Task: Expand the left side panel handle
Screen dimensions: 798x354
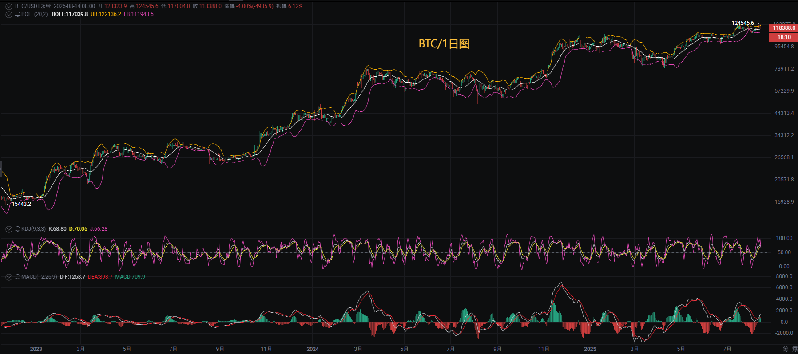Action: click(x=1, y=169)
